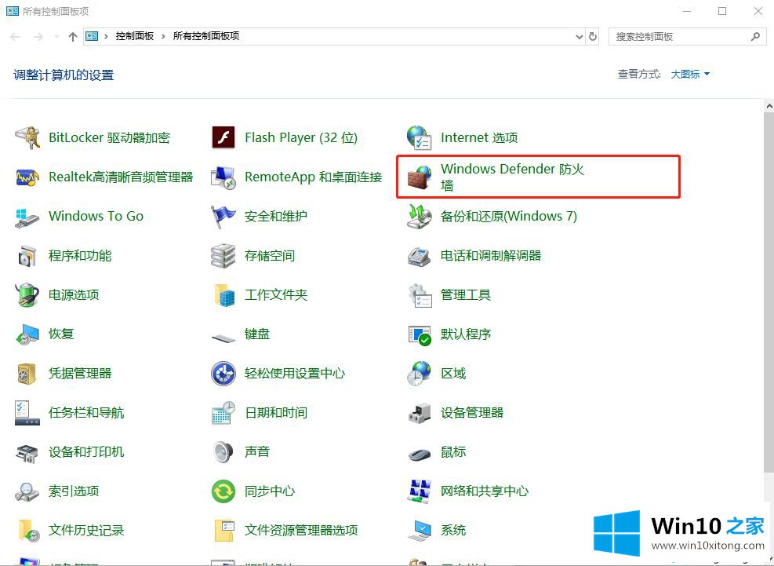Open 电源选项 battery icon

(27, 294)
